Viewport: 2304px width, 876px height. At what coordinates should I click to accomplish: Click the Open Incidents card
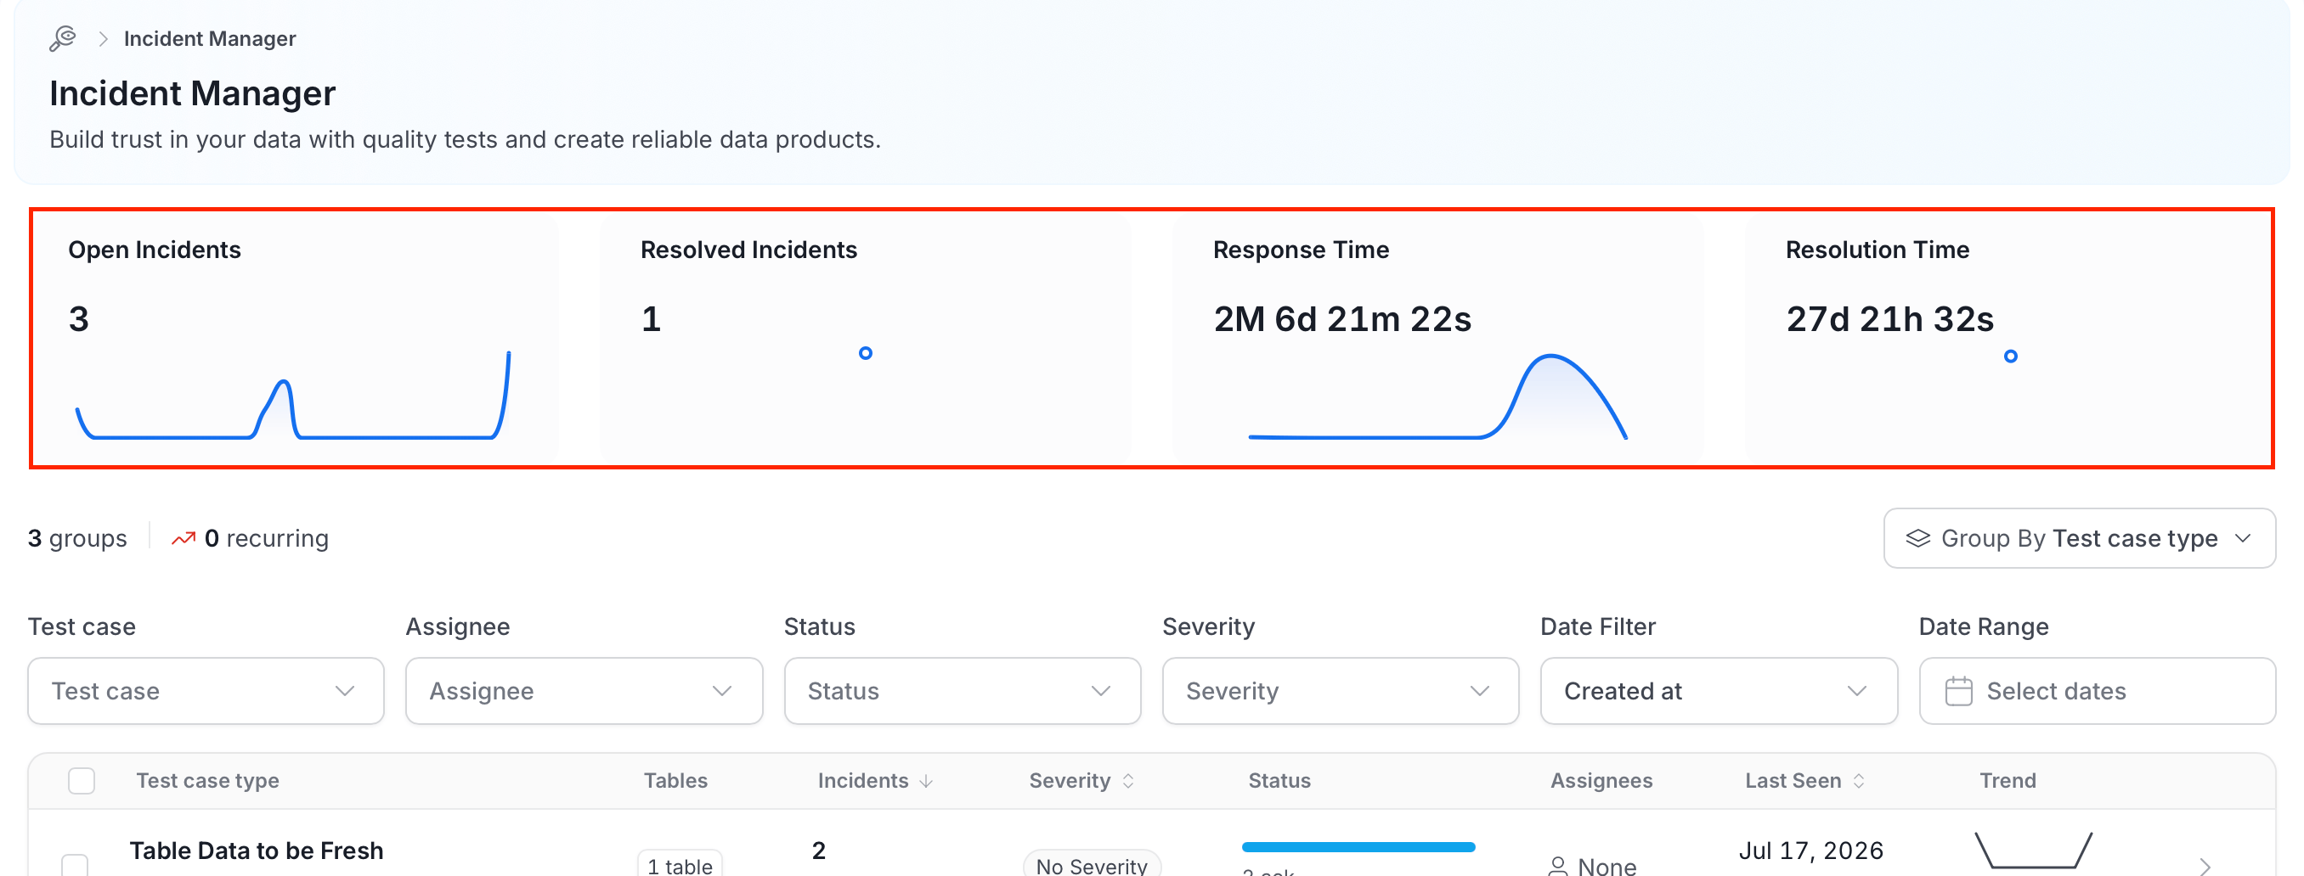coord(296,339)
